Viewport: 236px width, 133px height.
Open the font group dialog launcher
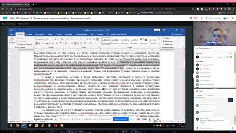click(x=69, y=47)
